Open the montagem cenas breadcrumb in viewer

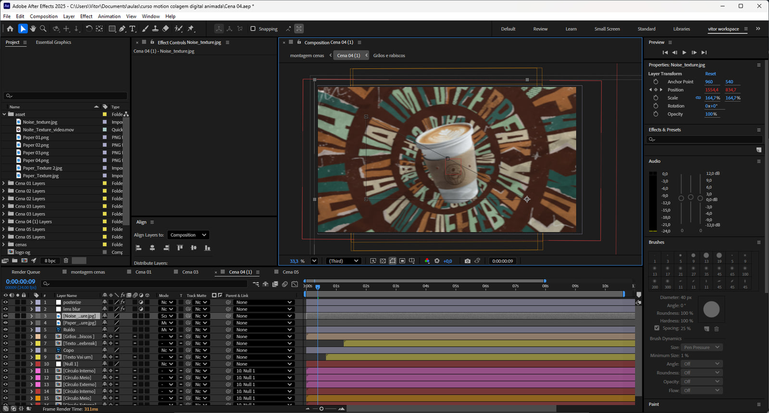pyautogui.click(x=307, y=56)
